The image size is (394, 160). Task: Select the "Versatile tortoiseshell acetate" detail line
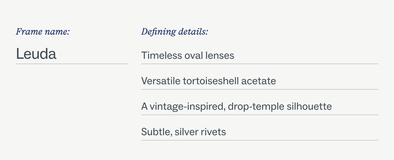pyautogui.click(x=208, y=81)
